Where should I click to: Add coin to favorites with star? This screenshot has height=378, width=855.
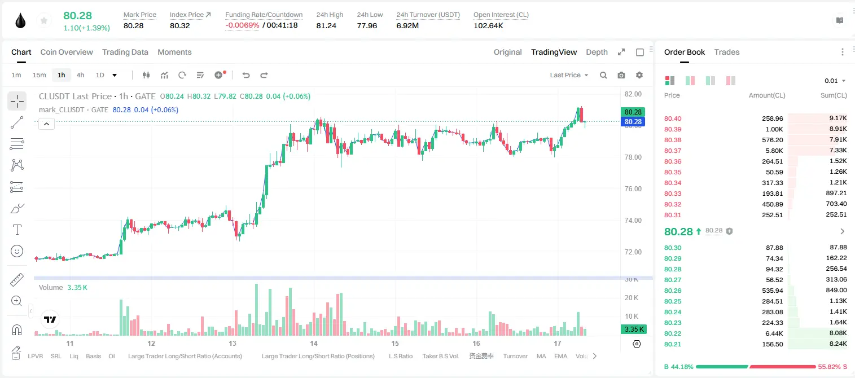43,21
